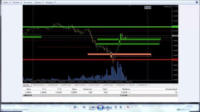200x112 pixels.
Task: Switch to the WTI,H1 chart tab
Action: [x=132, y=85]
